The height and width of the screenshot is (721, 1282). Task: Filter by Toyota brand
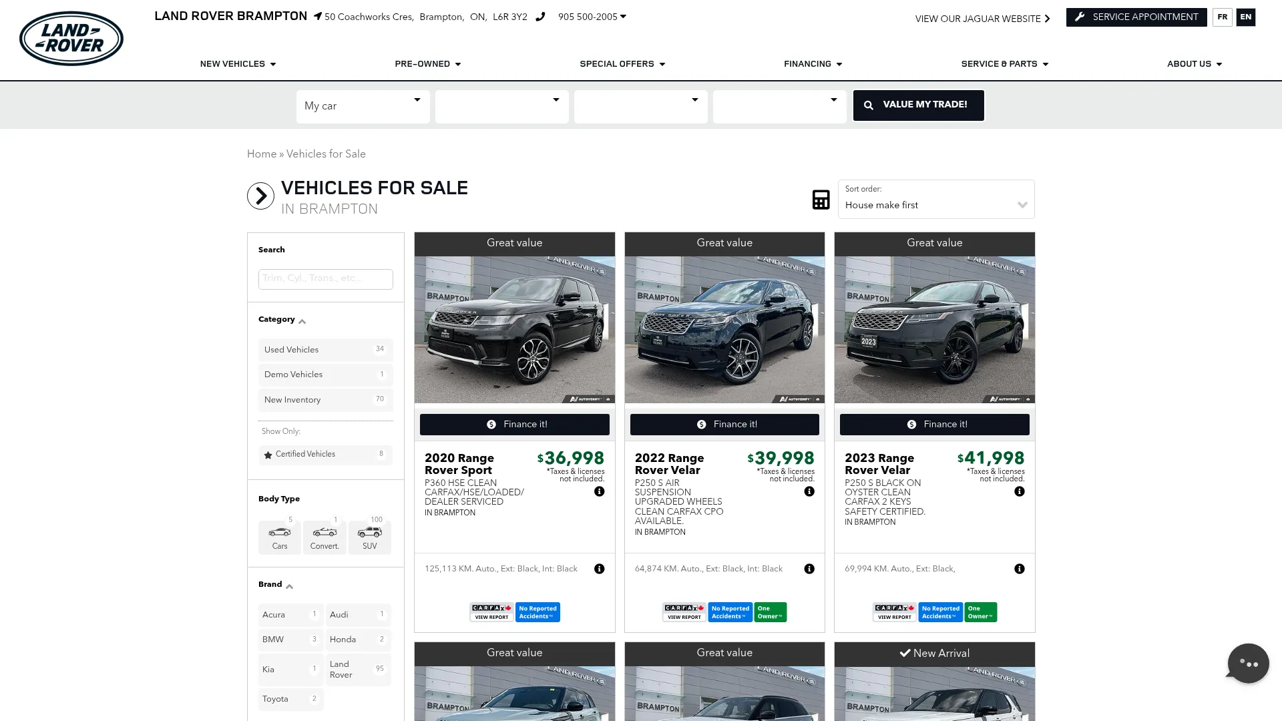(290, 699)
